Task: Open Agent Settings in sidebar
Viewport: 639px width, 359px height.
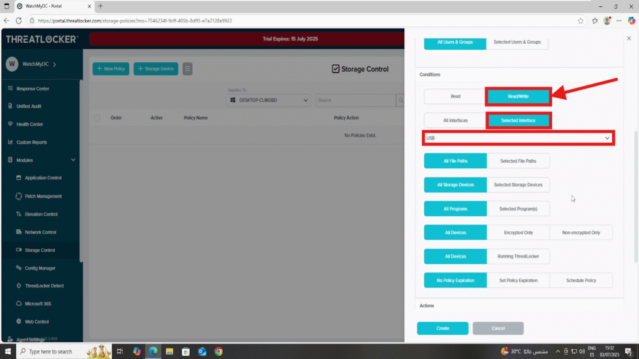Action: coord(30,340)
